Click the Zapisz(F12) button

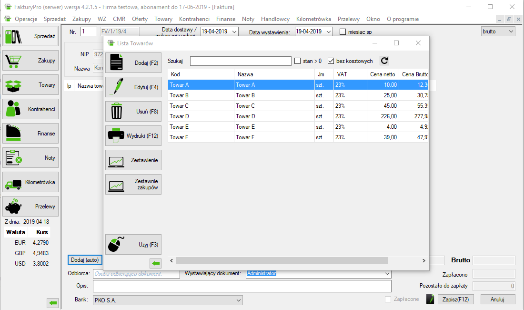coord(455,300)
